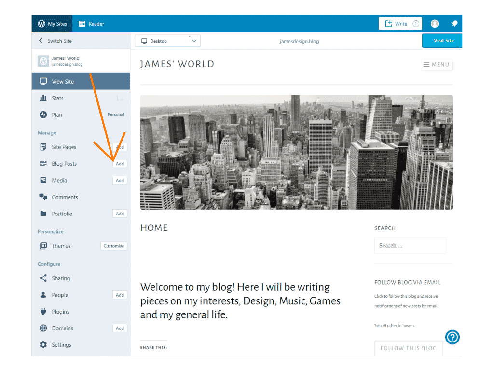The image size is (494, 371).
Task: Click the Manage section heading
Action: click(x=47, y=133)
